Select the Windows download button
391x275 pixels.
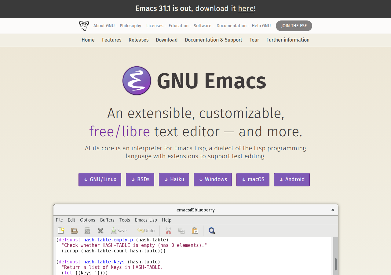[213, 180]
